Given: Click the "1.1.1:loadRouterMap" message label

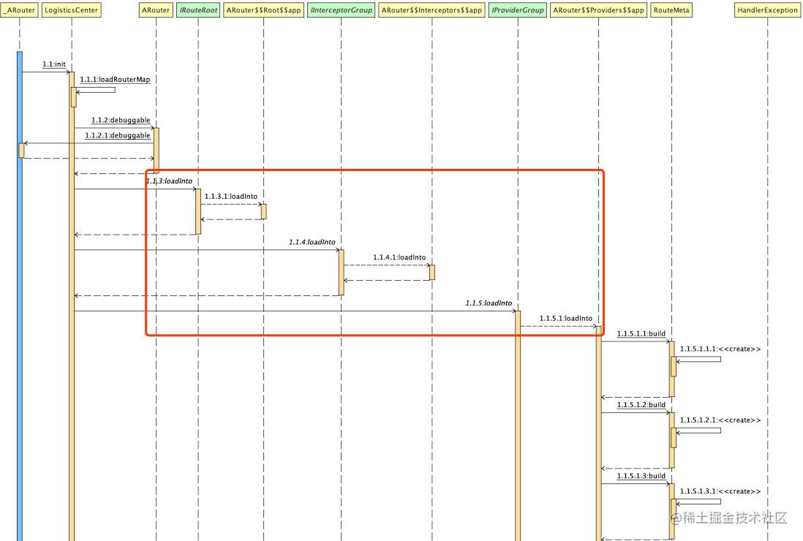Looking at the screenshot, I should tap(116, 80).
